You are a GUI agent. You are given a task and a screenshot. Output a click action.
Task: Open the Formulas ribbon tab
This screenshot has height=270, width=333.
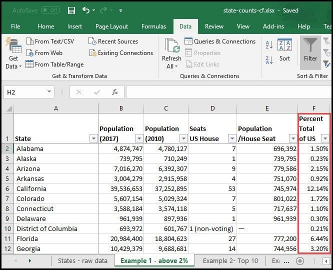click(x=154, y=26)
